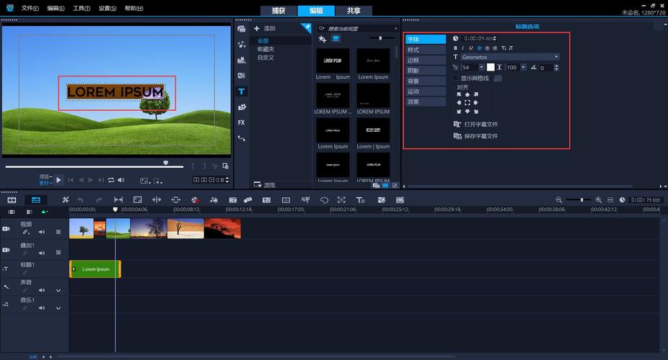668x360 pixels.
Task: Apply bold formatting to title text
Action: (x=455, y=48)
